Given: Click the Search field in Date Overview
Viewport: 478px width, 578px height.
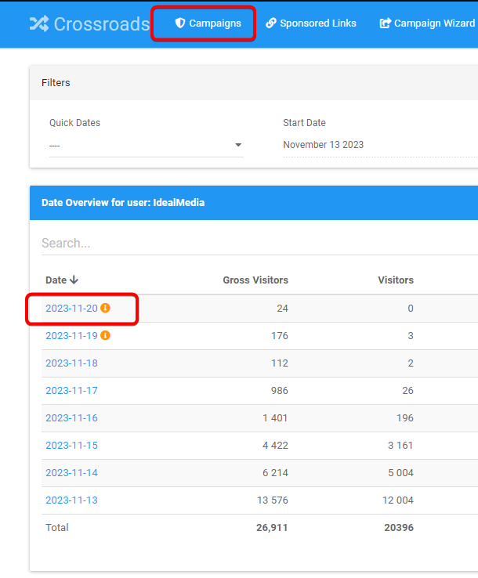Looking at the screenshot, I should pos(259,244).
